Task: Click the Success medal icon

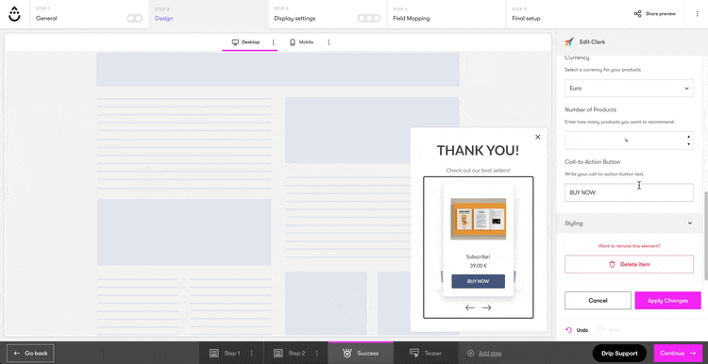Action: click(346, 353)
